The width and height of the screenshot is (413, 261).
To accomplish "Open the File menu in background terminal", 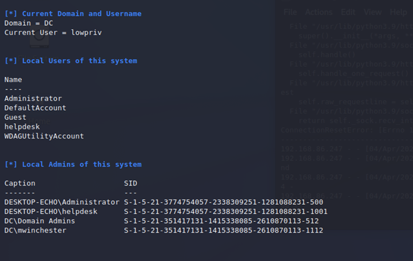I will point(291,12).
